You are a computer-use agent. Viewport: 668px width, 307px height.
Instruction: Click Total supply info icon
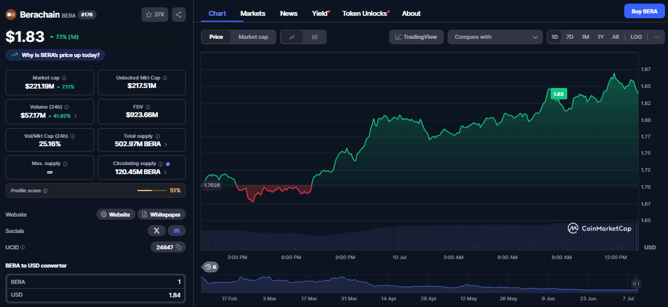[x=158, y=137]
